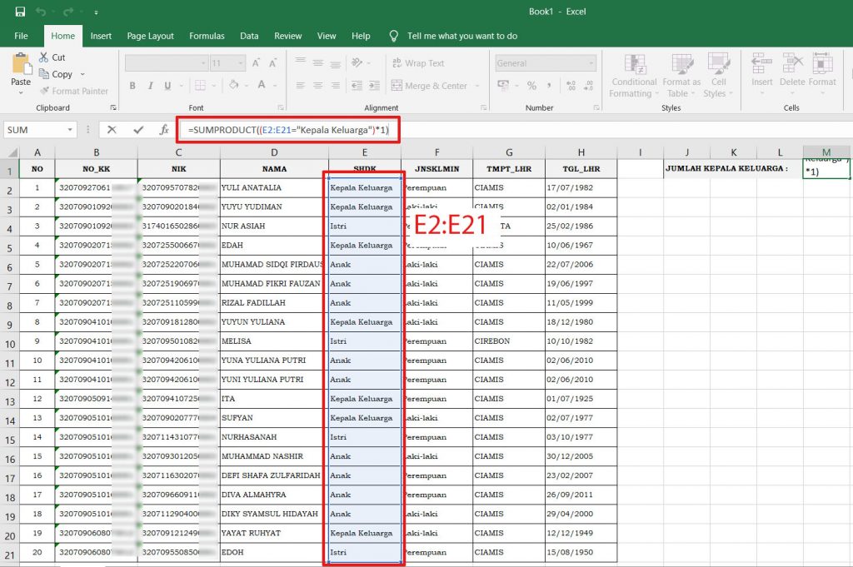Save the workbook using the disk icon
The image size is (853, 567).
tap(20, 12)
